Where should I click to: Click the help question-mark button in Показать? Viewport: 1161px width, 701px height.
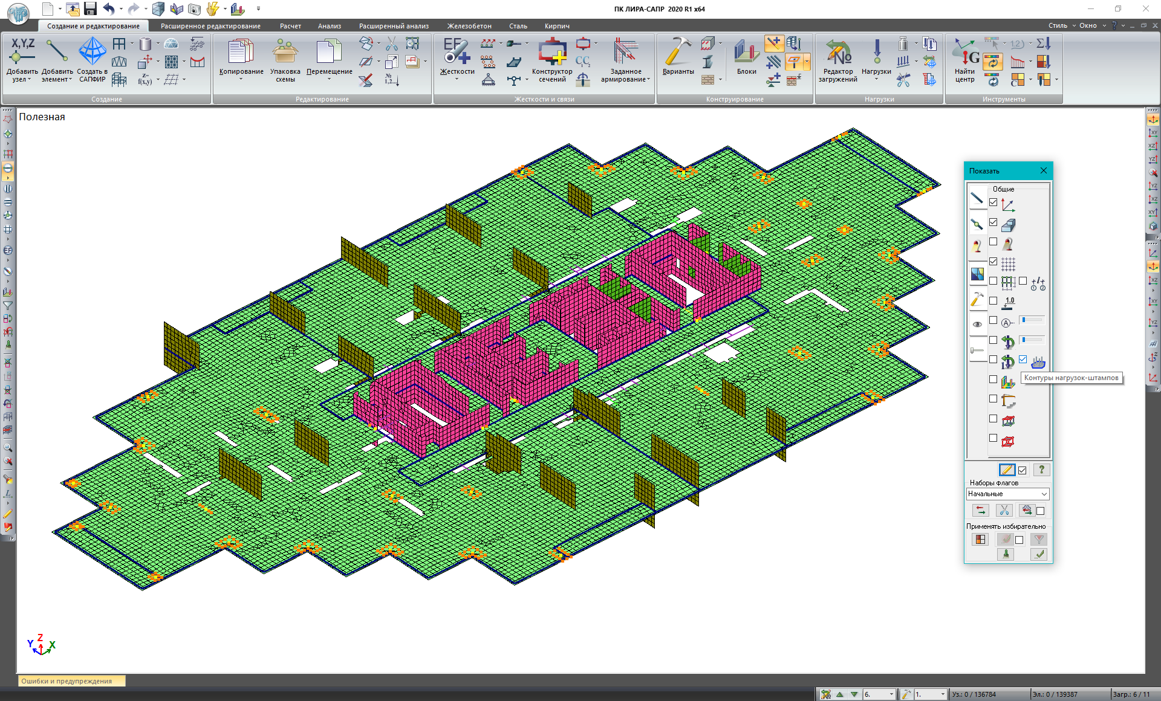pyautogui.click(x=1041, y=470)
